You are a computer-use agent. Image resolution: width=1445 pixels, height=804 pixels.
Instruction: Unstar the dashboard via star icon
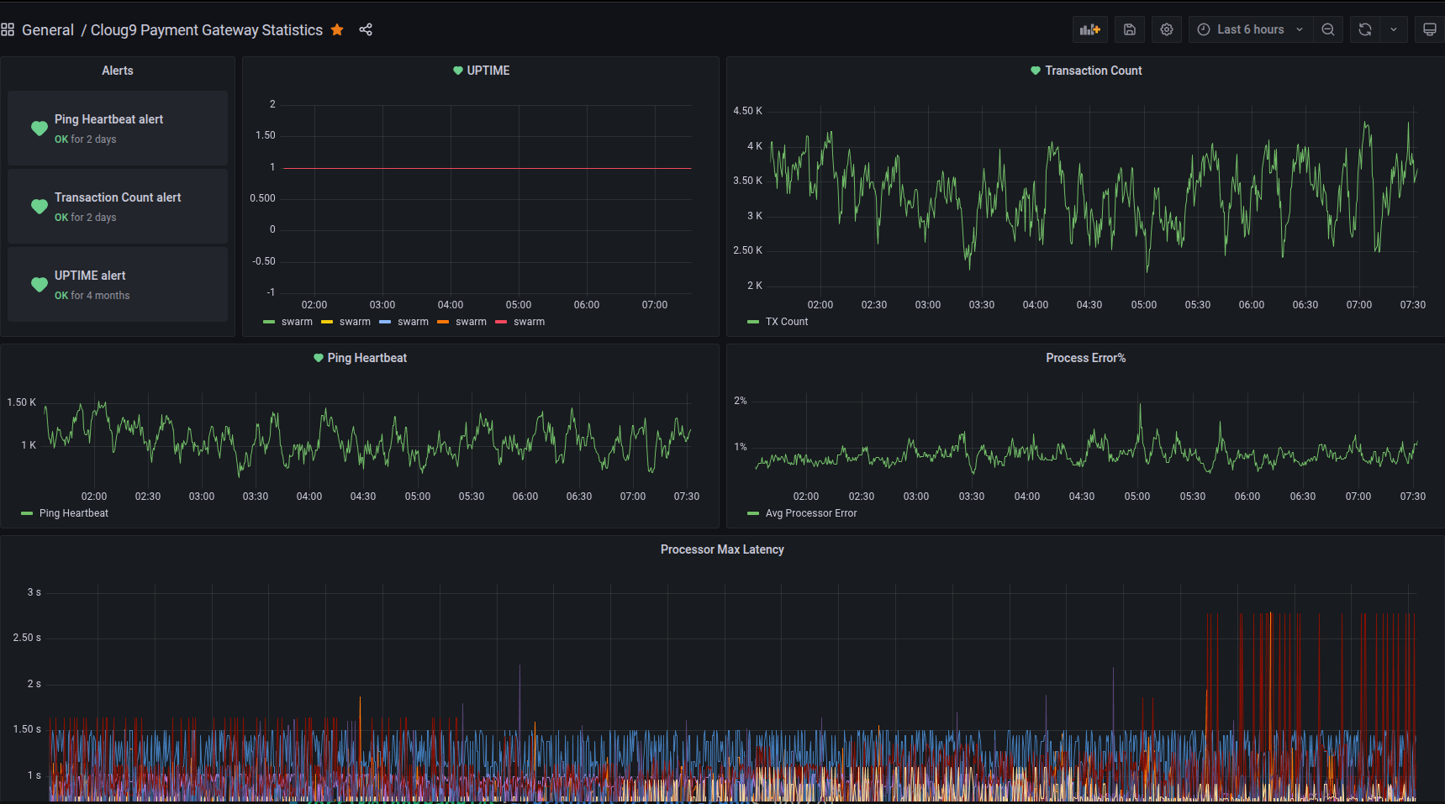tap(337, 29)
